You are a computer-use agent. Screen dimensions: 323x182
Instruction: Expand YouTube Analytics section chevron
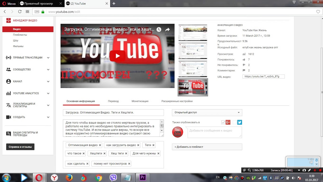tap(48, 93)
